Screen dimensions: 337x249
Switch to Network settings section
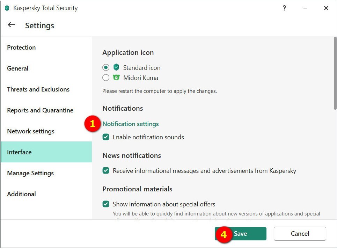click(x=46, y=131)
